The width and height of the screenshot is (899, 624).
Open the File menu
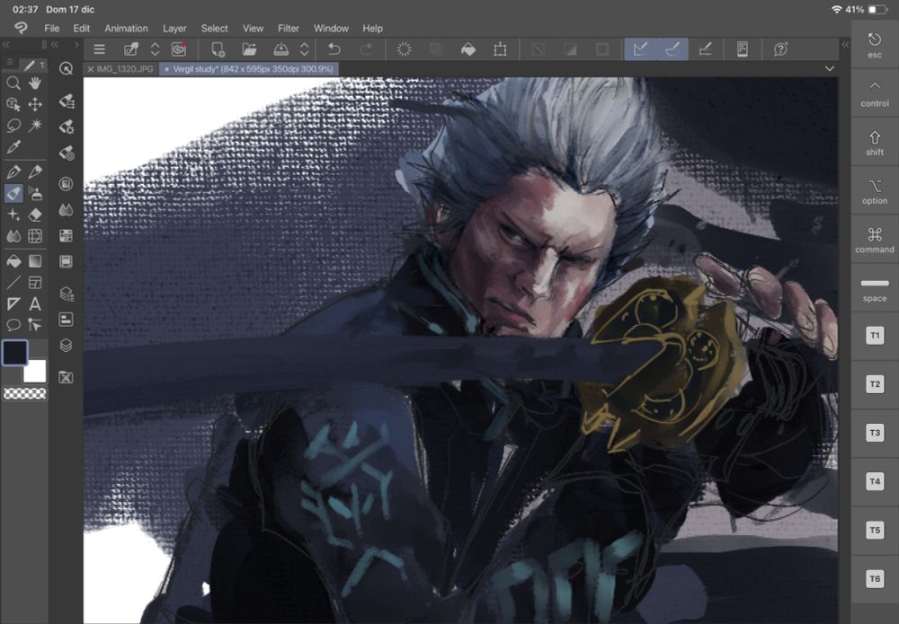(x=51, y=28)
